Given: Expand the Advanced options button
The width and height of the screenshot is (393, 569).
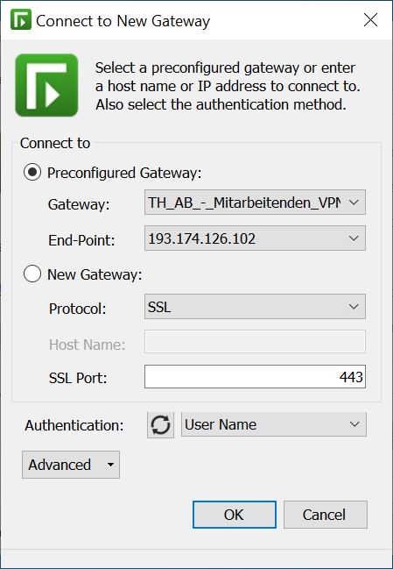Looking at the screenshot, I should pos(71,465).
